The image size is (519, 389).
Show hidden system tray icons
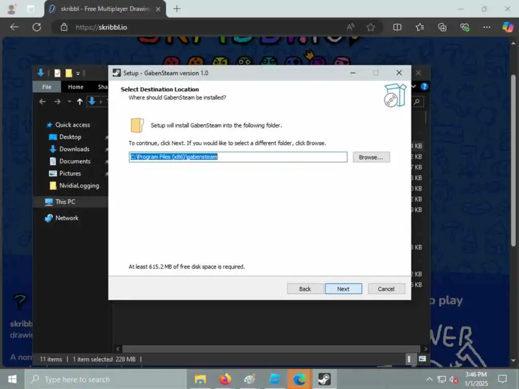(x=429, y=379)
